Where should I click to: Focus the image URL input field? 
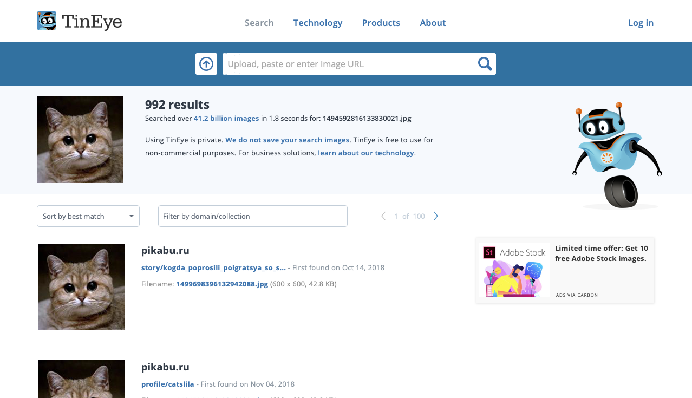(x=349, y=64)
